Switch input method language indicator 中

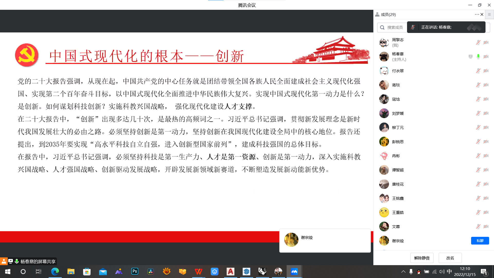coord(449,271)
